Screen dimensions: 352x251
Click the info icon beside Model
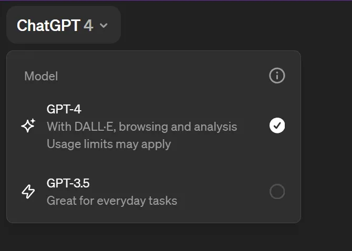pos(277,76)
